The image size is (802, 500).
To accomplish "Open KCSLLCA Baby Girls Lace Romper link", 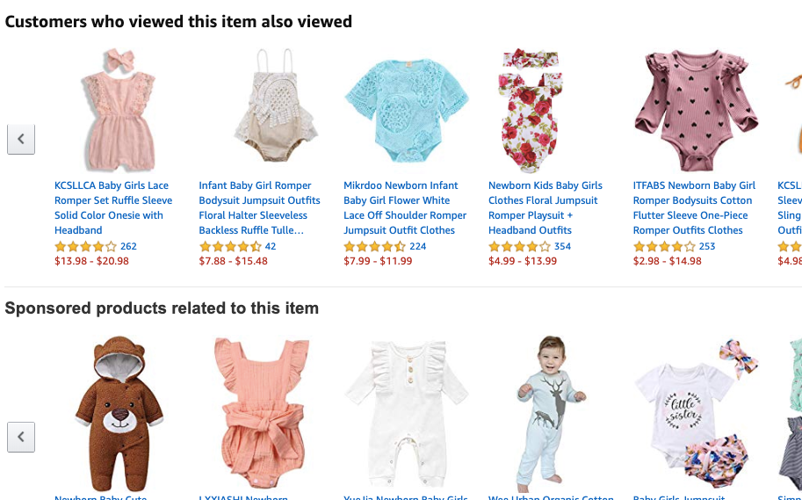I will click(113, 207).
